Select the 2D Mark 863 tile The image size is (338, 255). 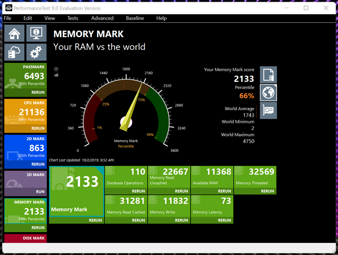click(25, 148)
